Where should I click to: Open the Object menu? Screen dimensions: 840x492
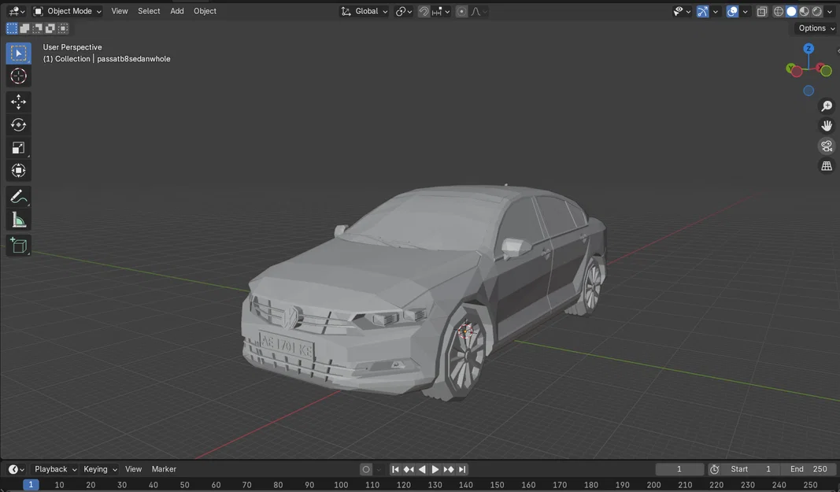click(205, 11)
